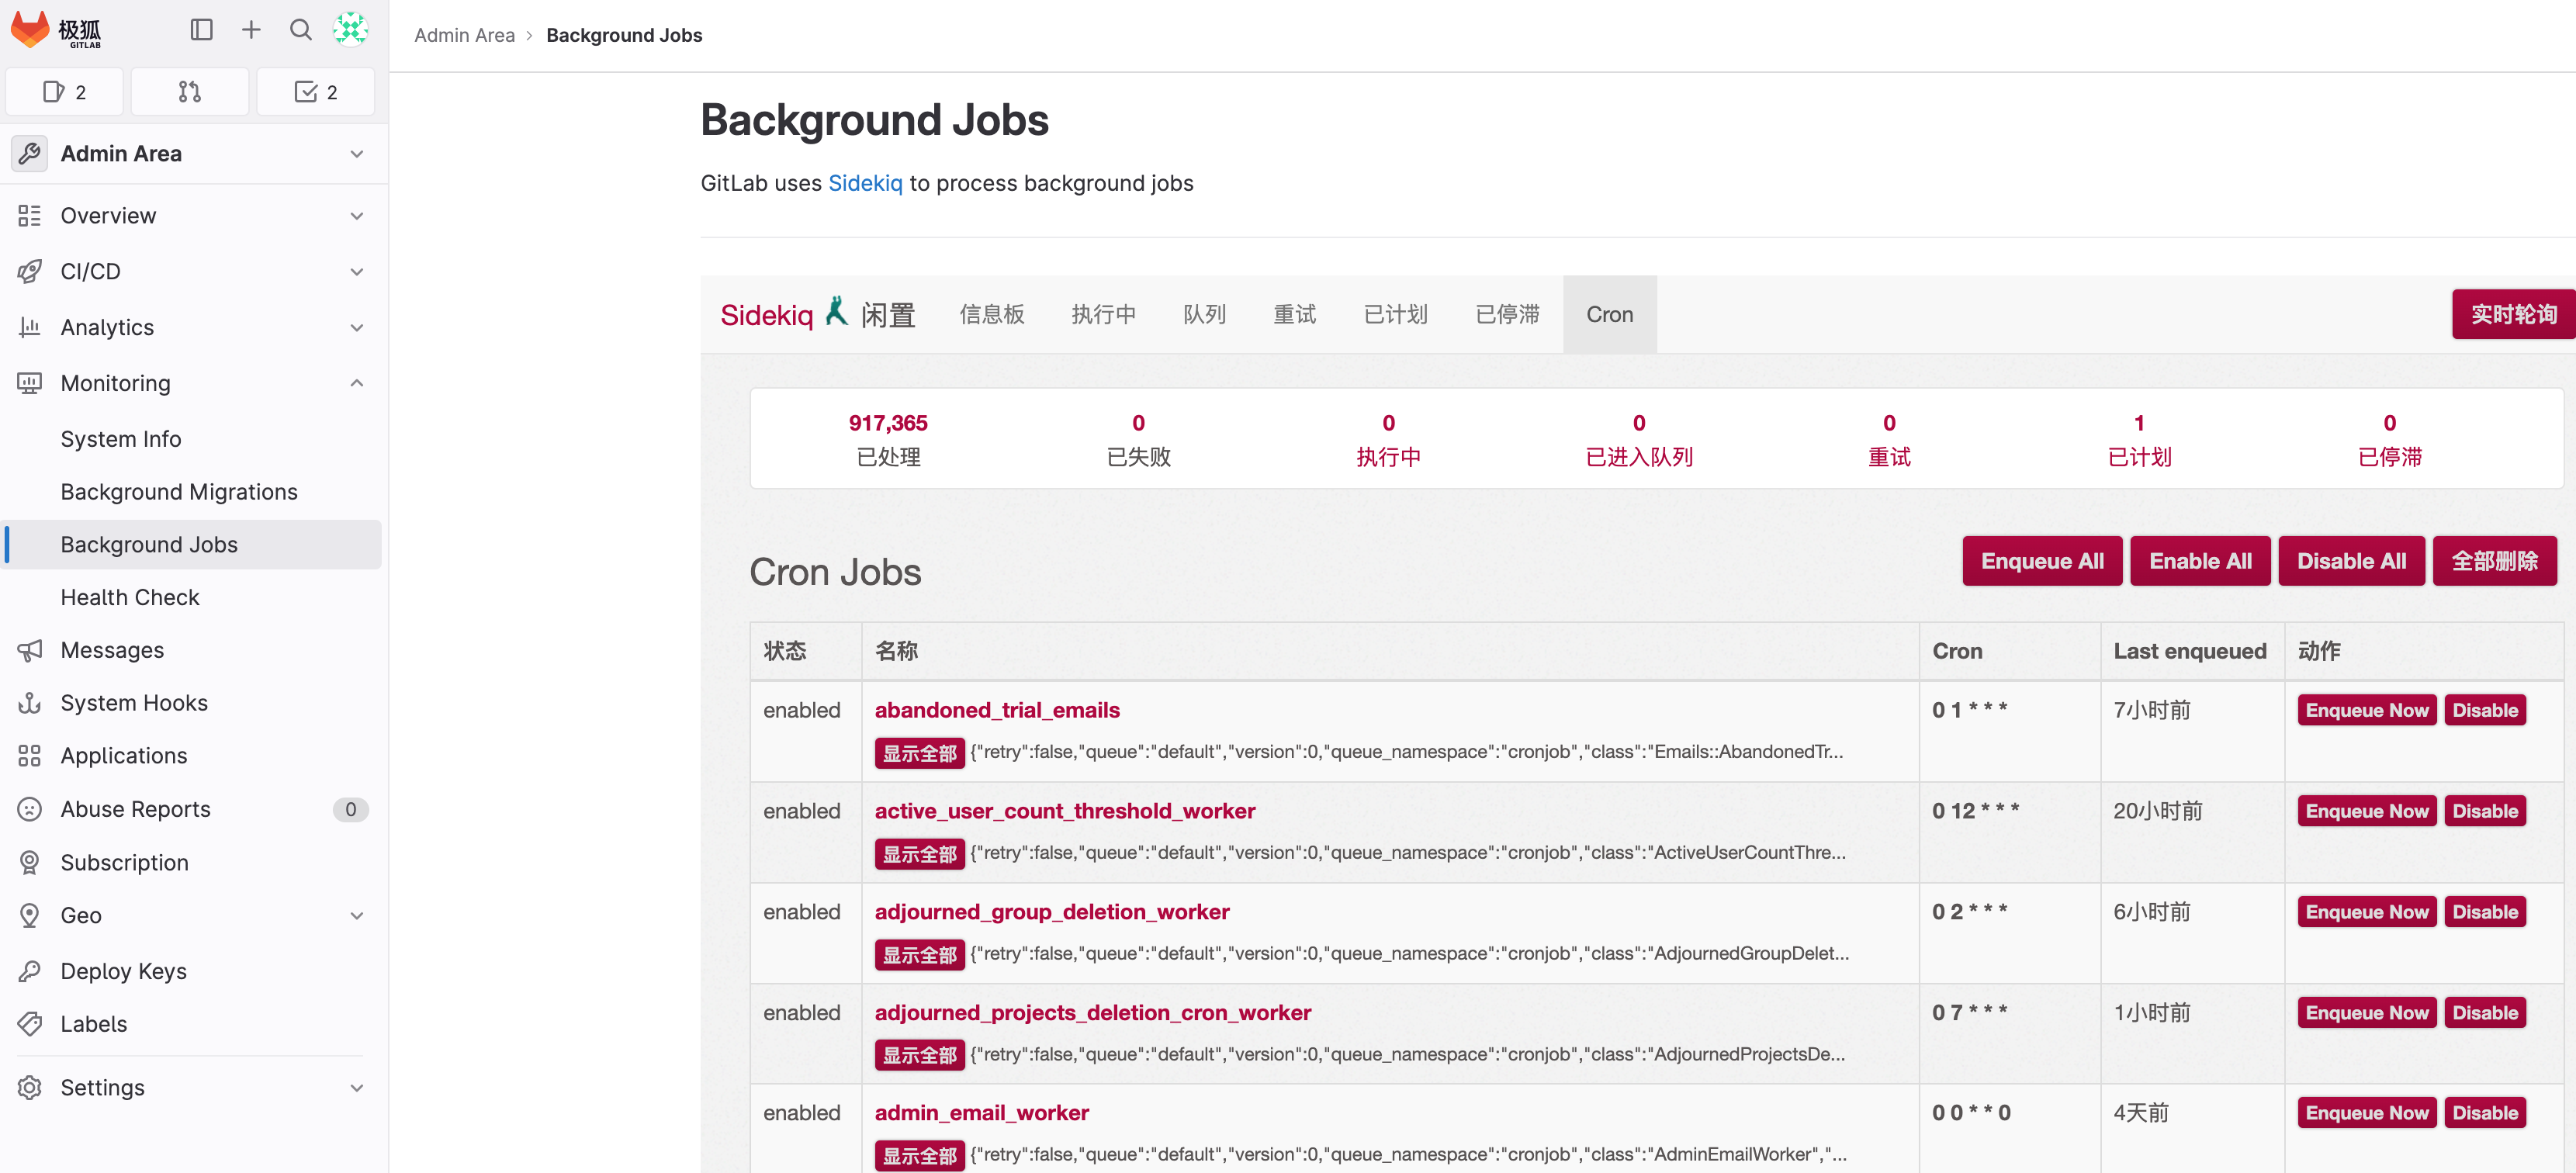Click the sidebar toggle icon
This screenshot has width=2576, height=1173.
click(201, 30)
